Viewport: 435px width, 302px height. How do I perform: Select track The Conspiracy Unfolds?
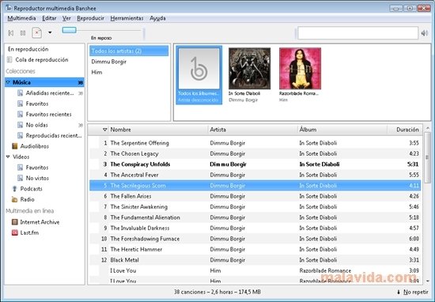[x=255, y=164]
